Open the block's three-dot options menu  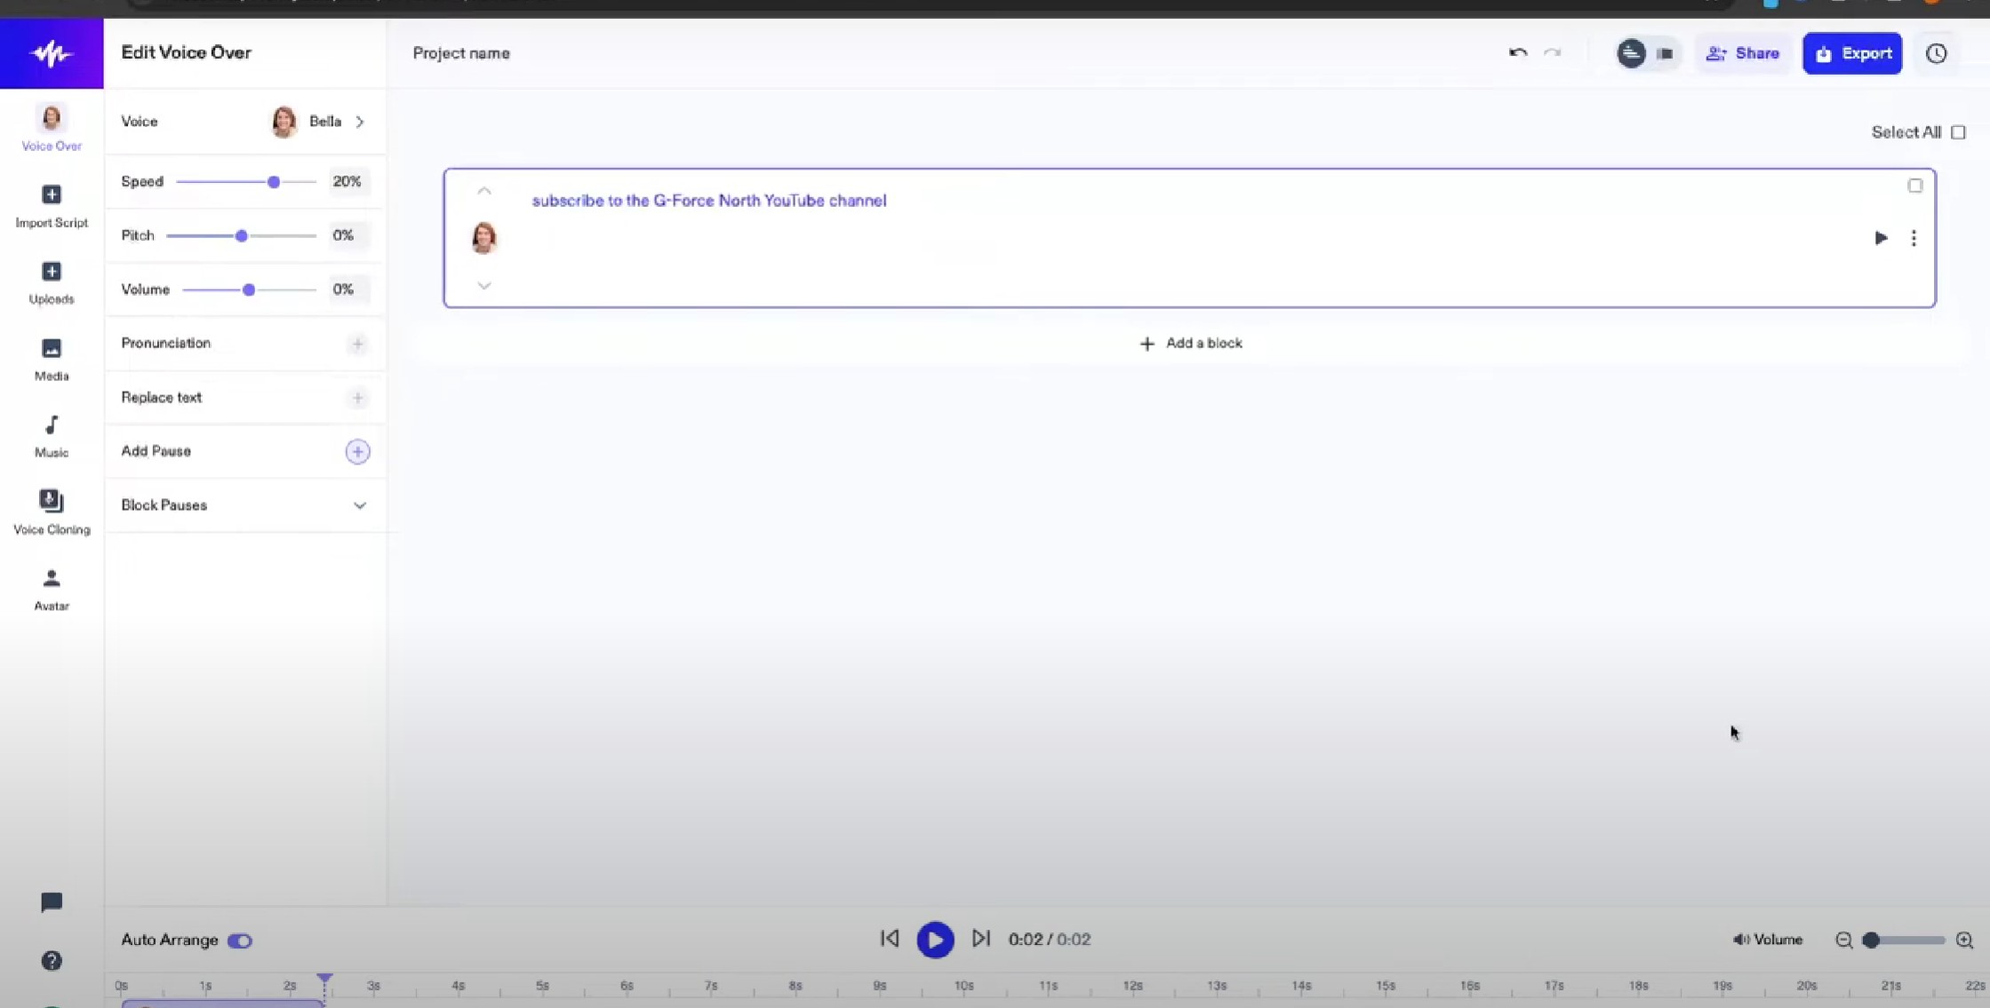(1914, 238)
